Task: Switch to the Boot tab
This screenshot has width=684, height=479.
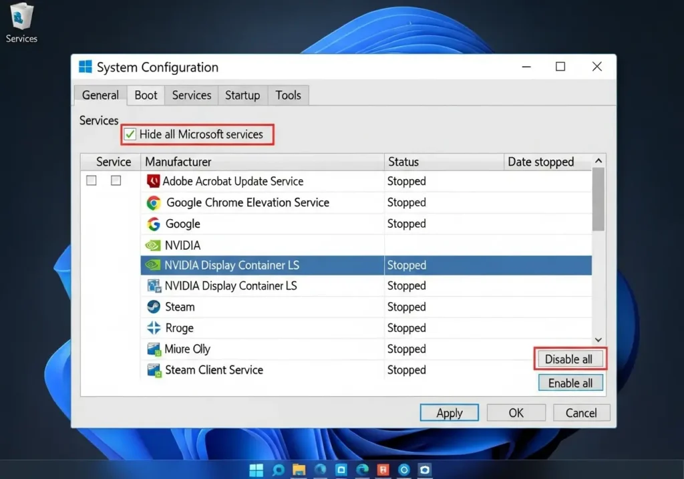Action: click(x=146, y=95)
